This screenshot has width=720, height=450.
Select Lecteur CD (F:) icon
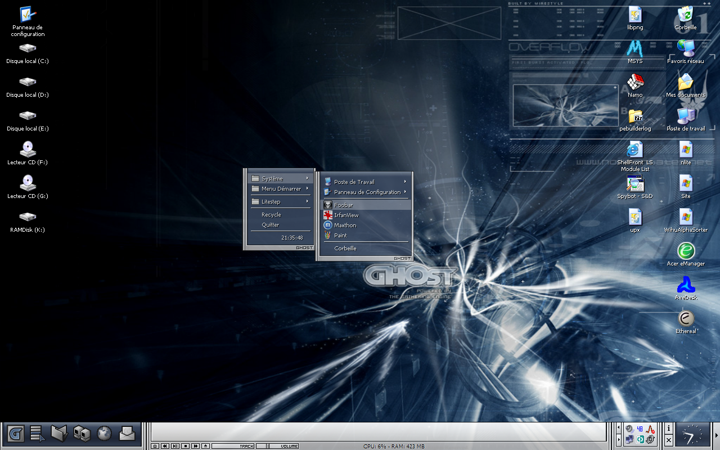click(x=28, y=153)
